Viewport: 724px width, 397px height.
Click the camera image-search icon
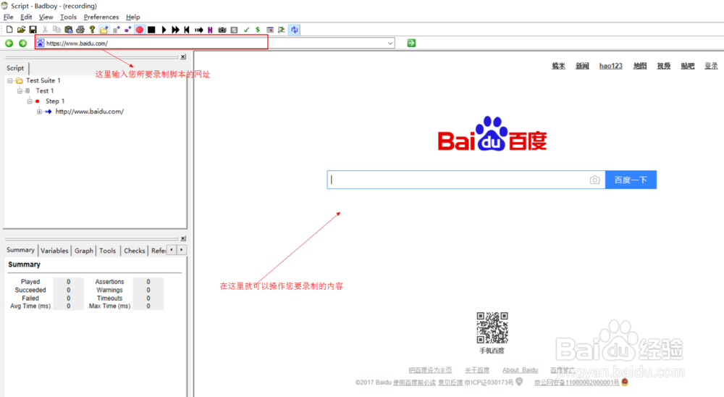coord(594,180)
